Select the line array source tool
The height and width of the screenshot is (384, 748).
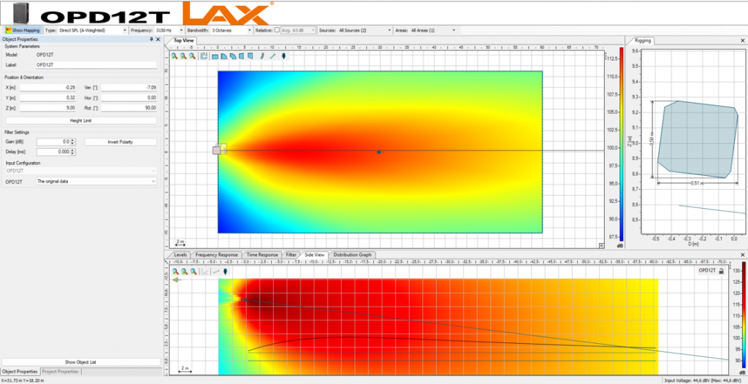[262, 56]
